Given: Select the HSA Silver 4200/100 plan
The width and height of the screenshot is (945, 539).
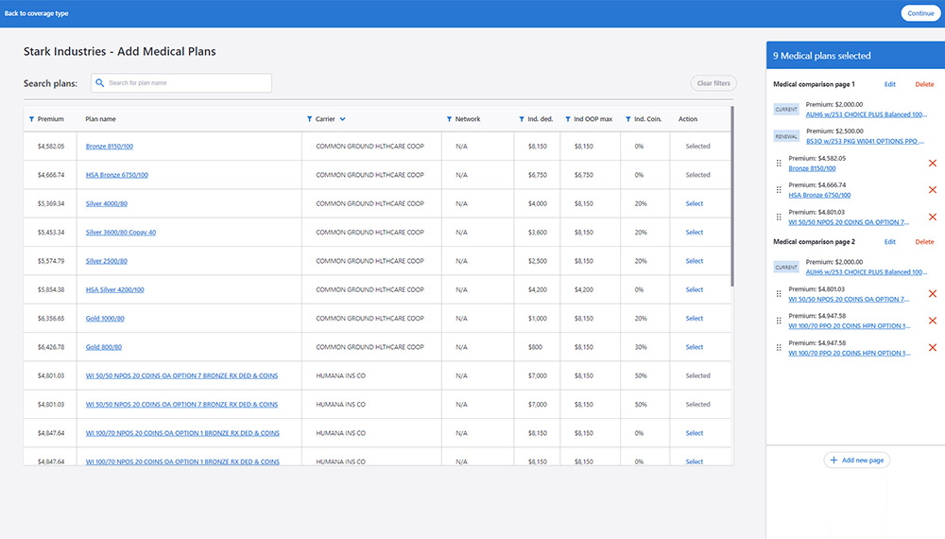Looking at the screenshot, I should tap(695, 290).
